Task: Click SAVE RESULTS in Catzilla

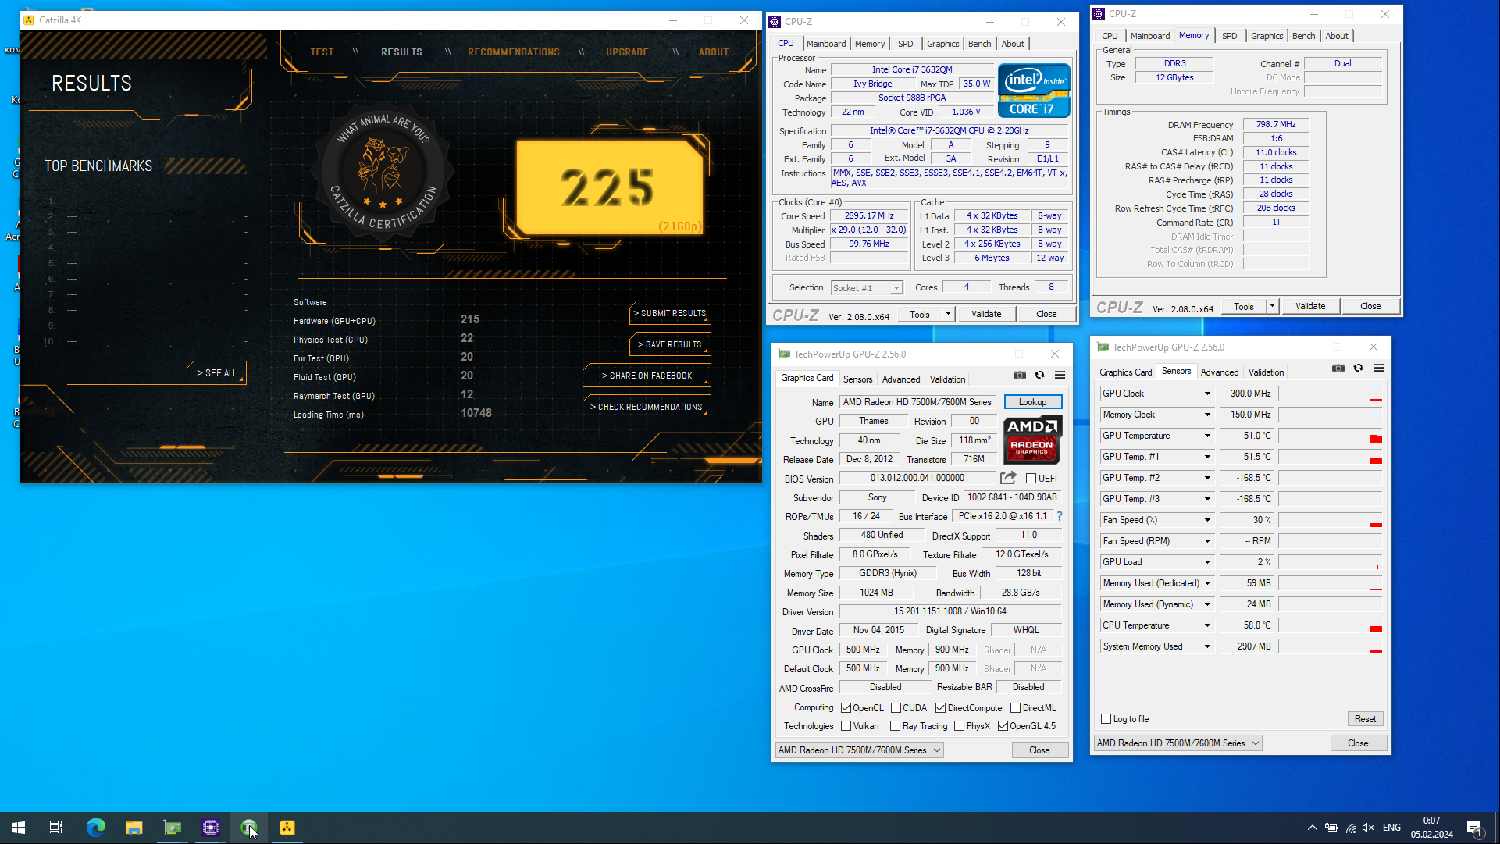Action: [670, 344]
